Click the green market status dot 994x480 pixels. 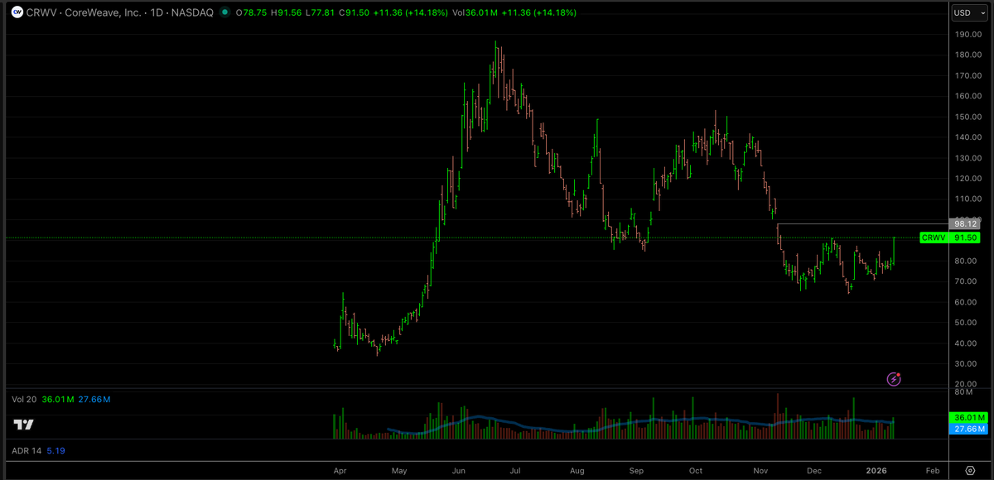point(225,12)
